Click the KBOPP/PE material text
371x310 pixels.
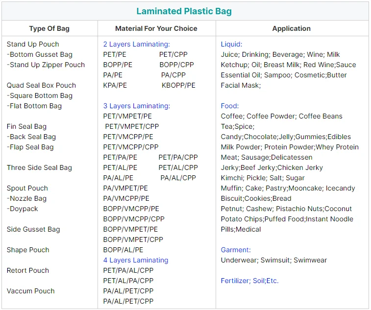[178, 85]
